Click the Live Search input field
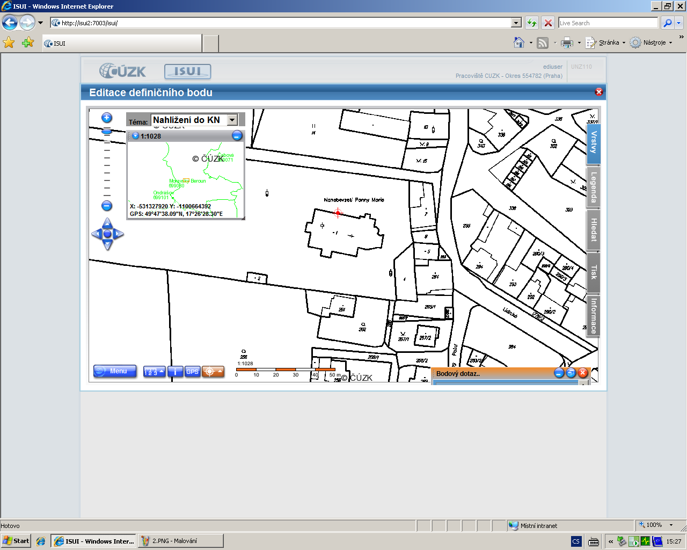687x550 pixels. [x=608, y=23]
